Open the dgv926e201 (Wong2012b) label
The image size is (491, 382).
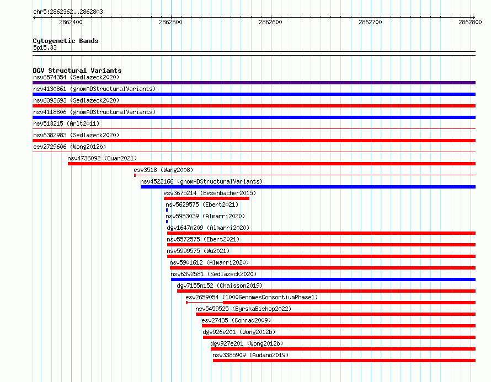tap(239, 332)
